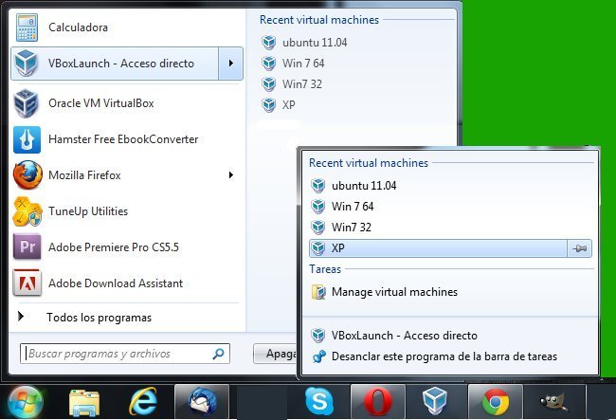
Task: Open Thunderbird from taskbar
Action: 202,402
